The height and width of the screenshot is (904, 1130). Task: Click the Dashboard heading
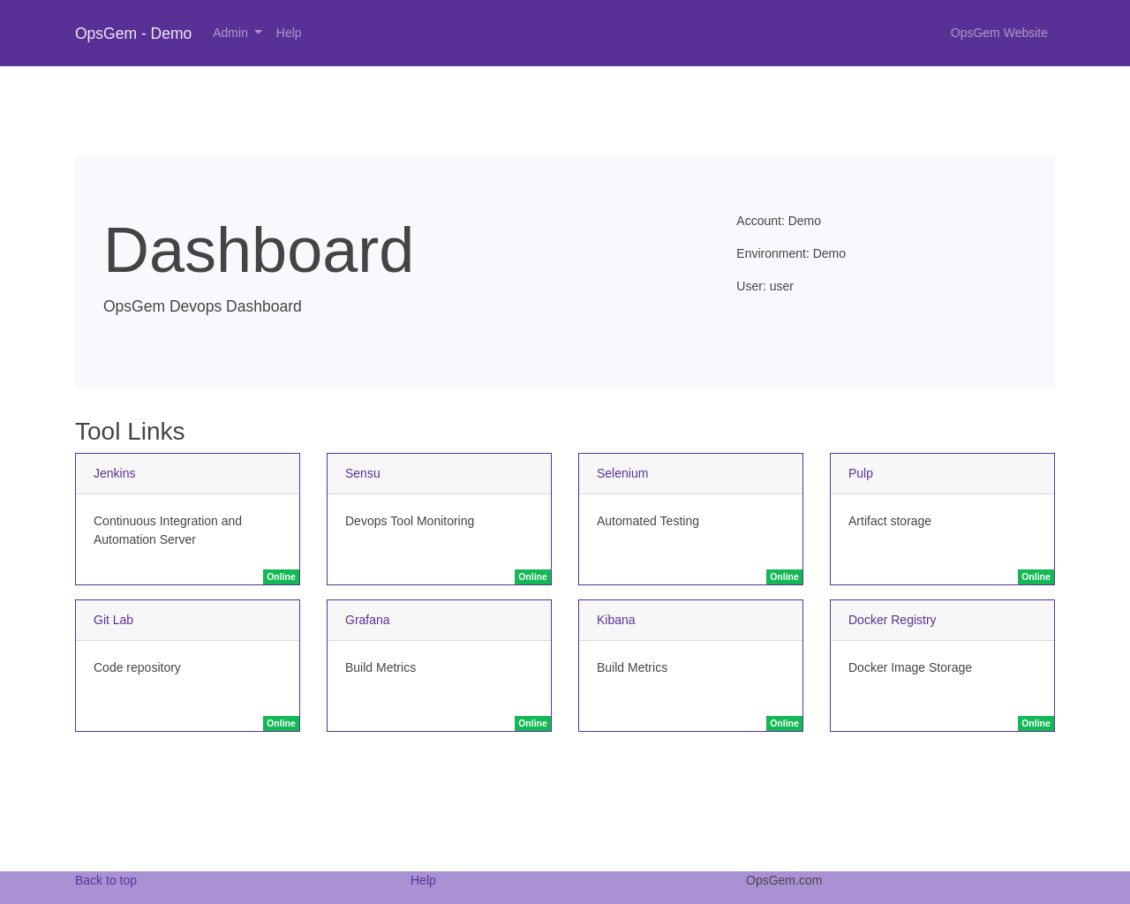(x=259, y=250)
